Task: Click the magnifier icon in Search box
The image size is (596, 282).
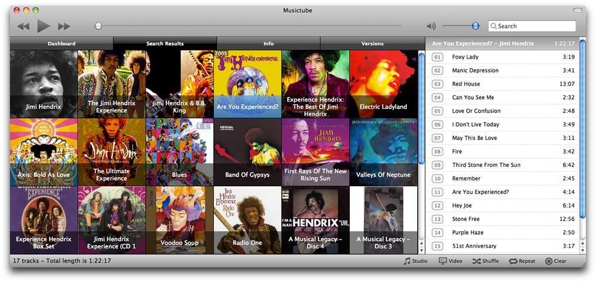Action: click(493, 26)
